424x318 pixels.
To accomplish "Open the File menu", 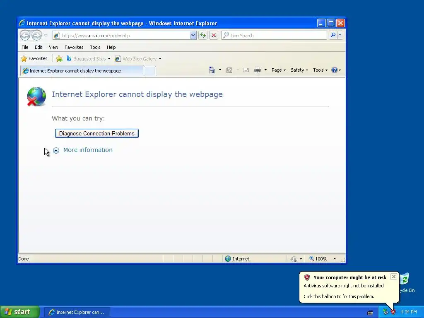I will pos(25,47).
